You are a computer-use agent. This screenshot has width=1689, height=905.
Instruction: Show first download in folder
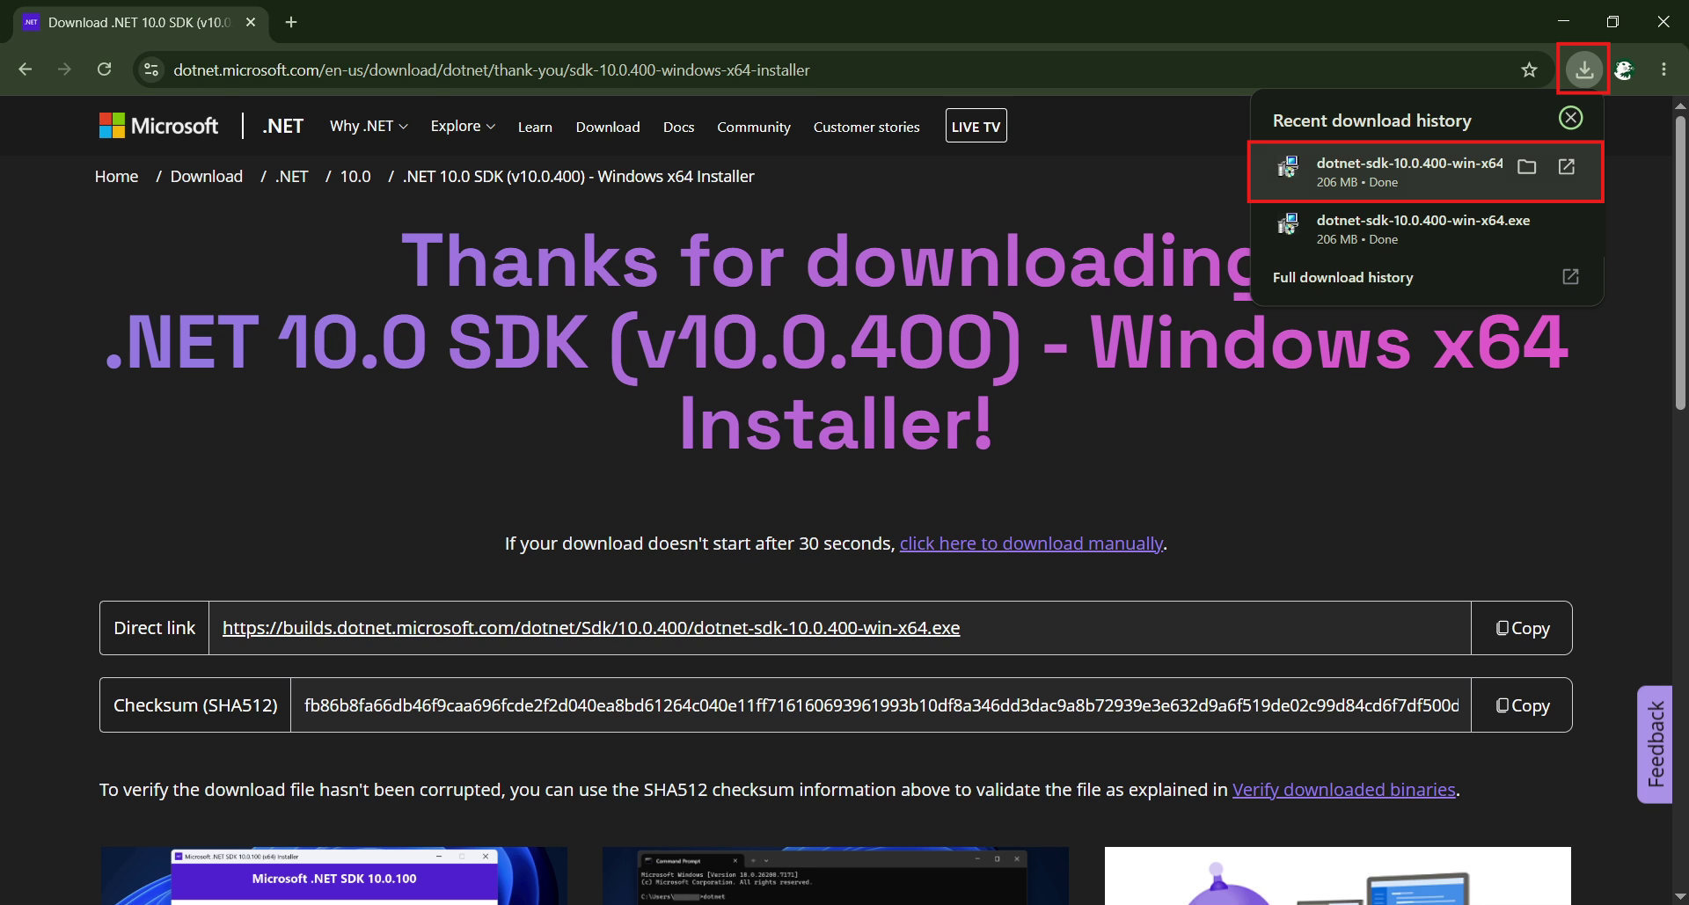point(1527,167)
